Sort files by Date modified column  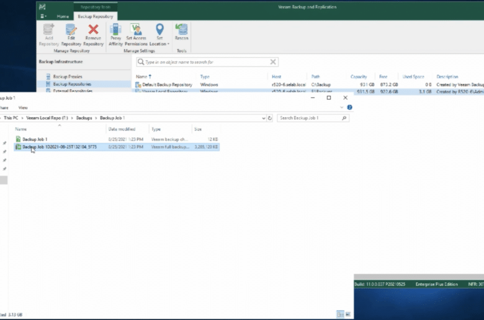(122, 129)
